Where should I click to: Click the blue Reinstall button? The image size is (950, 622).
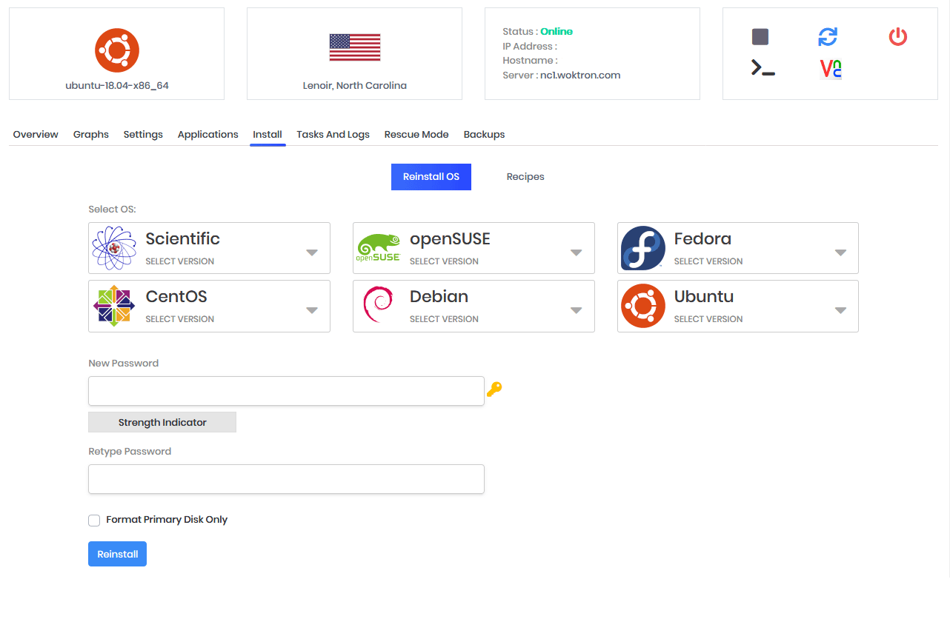click(117, 554)
